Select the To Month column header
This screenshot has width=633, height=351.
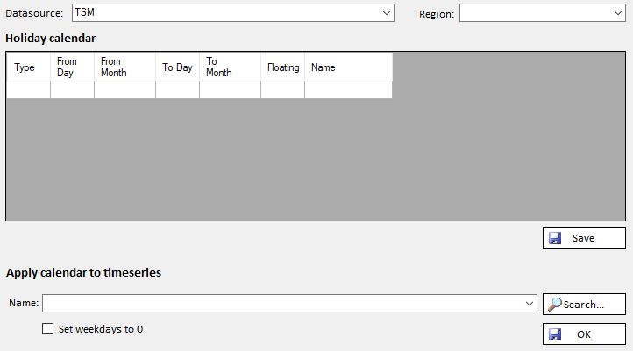pos(230,67)
